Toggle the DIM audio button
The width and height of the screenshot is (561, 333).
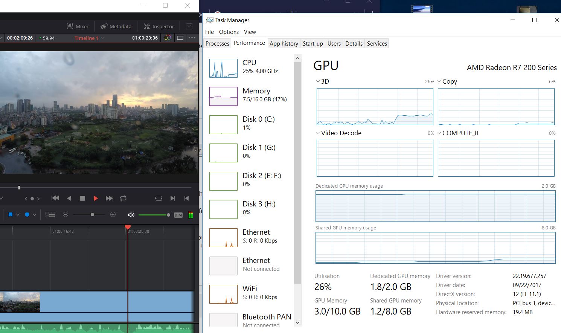178,215
